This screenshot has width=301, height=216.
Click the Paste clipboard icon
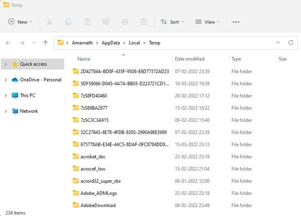(x=87, y=22)
